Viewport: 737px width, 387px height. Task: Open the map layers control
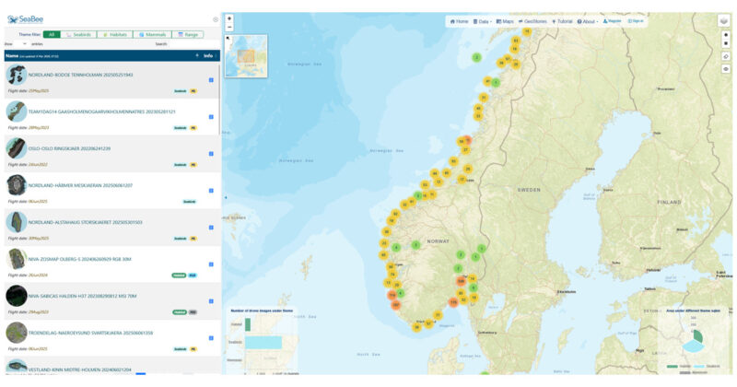pos(725,20)
